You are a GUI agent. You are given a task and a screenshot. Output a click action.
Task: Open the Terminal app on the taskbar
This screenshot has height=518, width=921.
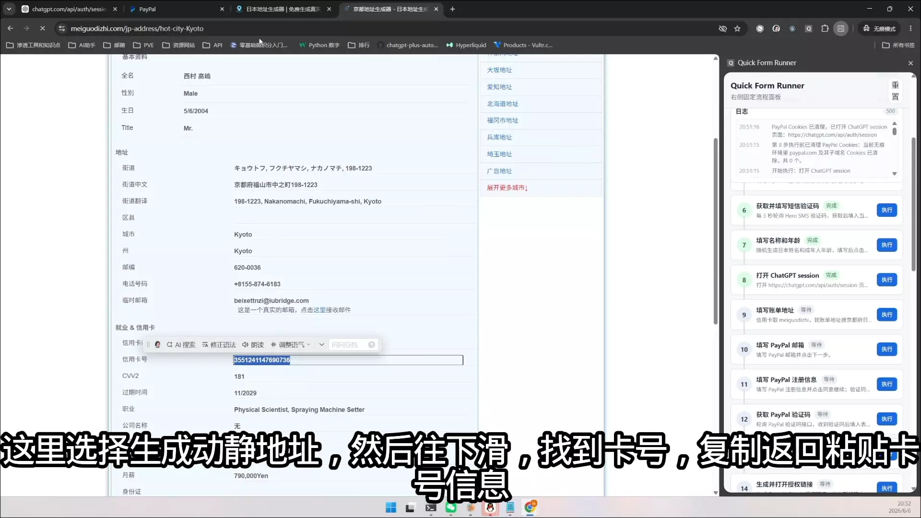pyautogui.click(x=431, y=507)
